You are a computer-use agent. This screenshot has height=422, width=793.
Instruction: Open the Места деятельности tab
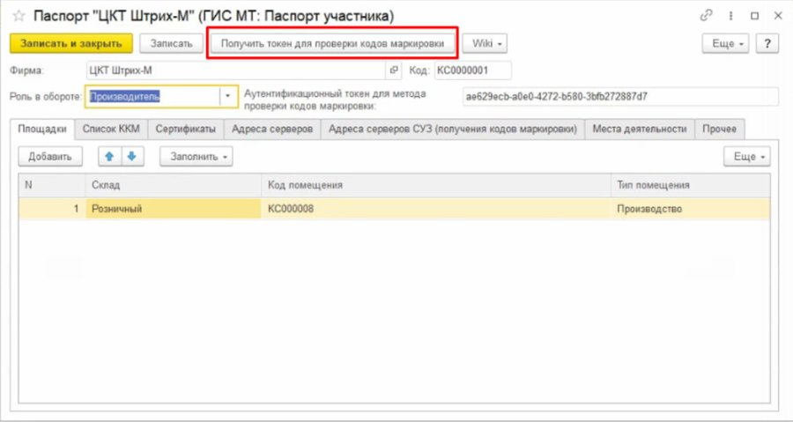pos(640,129)
